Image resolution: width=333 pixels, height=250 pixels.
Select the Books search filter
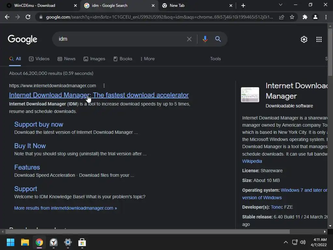(123, 59)
